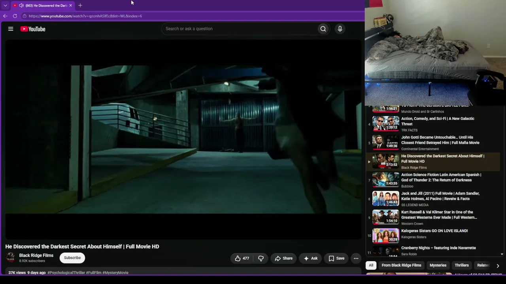
Task: Click the 'Mundo Droid and Sr Carlinhos' text
Action: [x=423, y=112]
